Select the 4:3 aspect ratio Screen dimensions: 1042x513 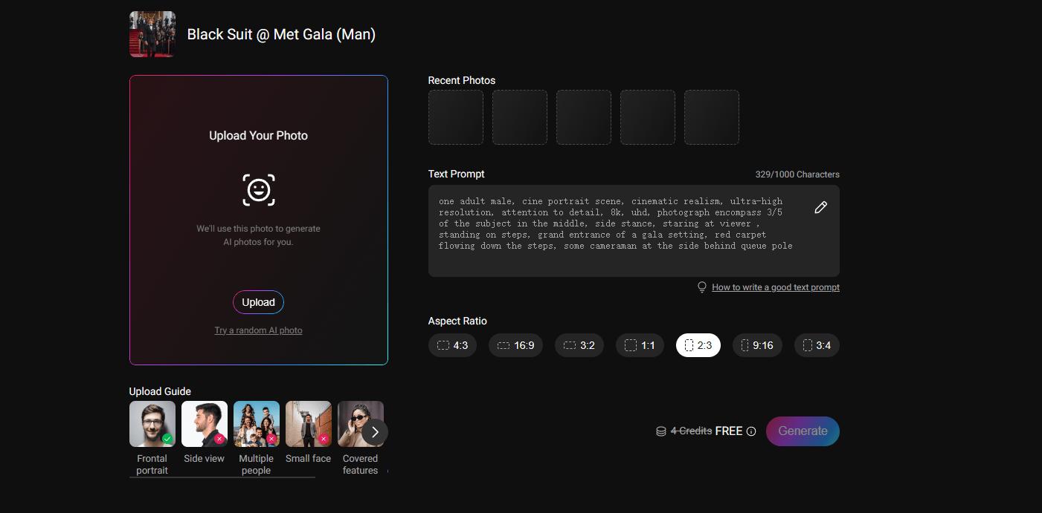452,345
